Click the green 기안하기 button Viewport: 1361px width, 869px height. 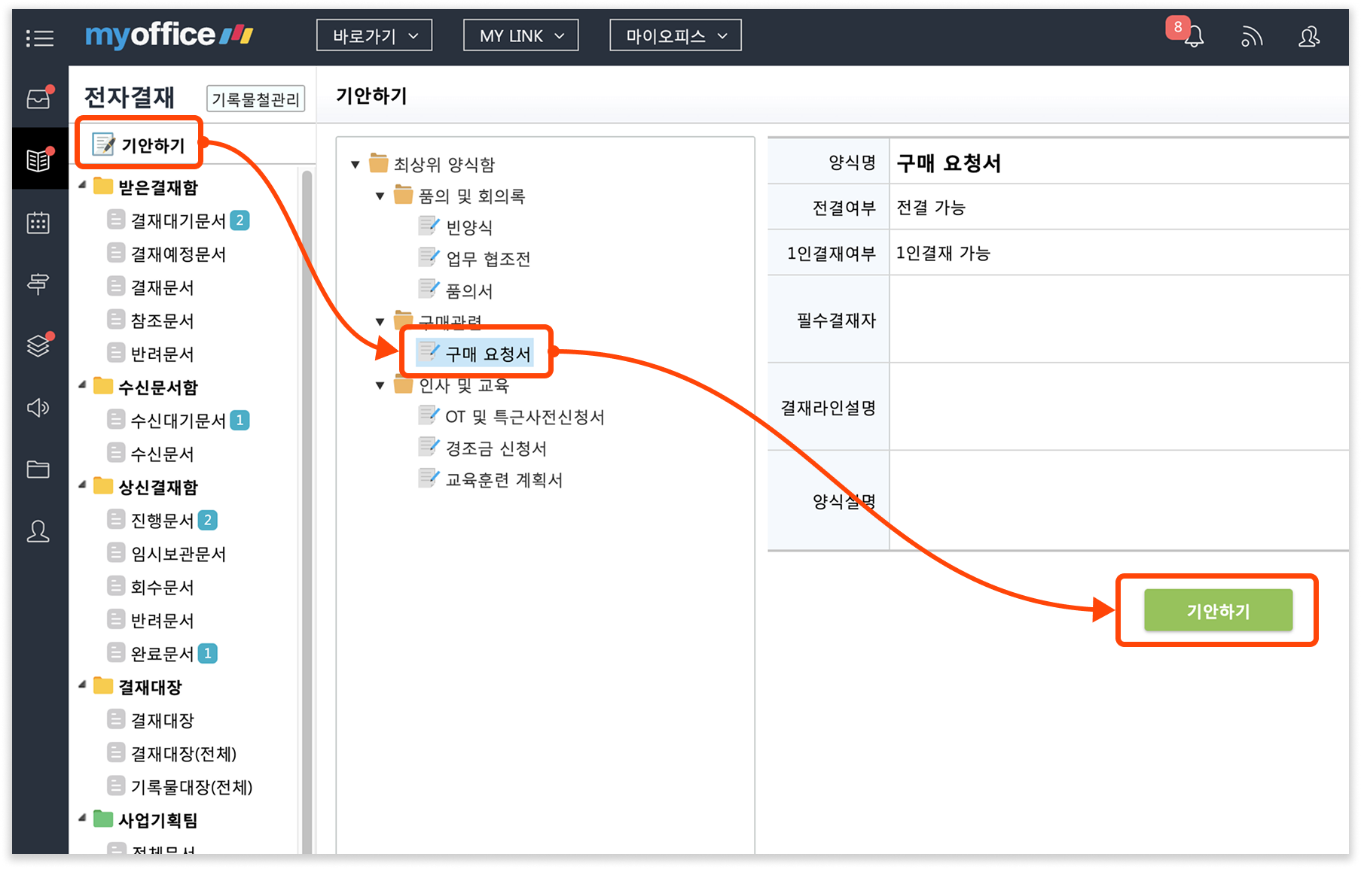click(1218, 610)
